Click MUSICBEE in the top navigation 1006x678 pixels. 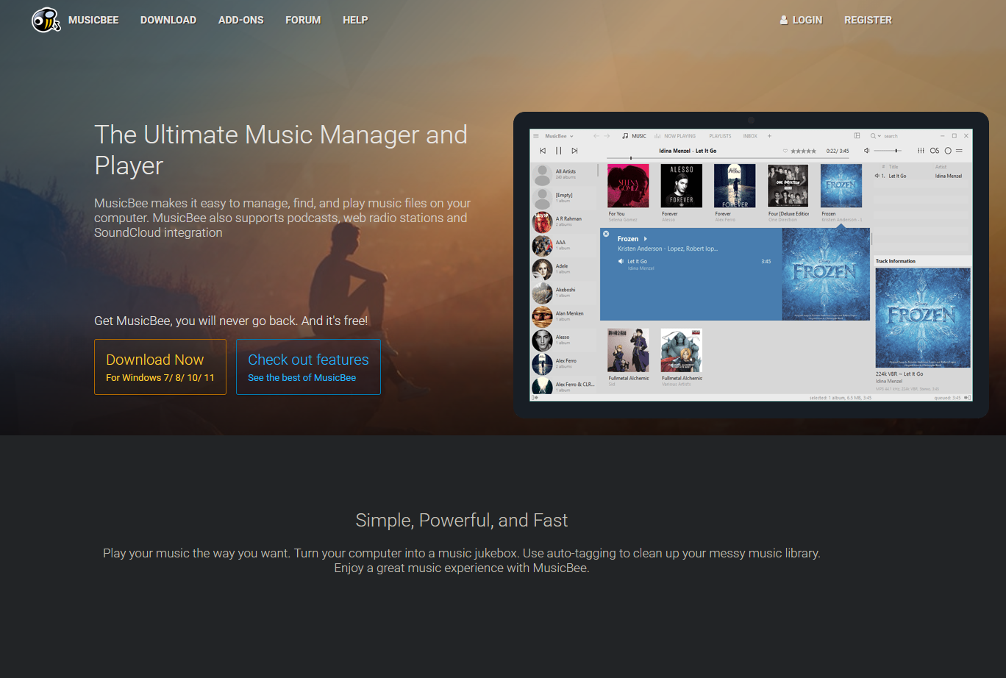click(x=93, y=20)
